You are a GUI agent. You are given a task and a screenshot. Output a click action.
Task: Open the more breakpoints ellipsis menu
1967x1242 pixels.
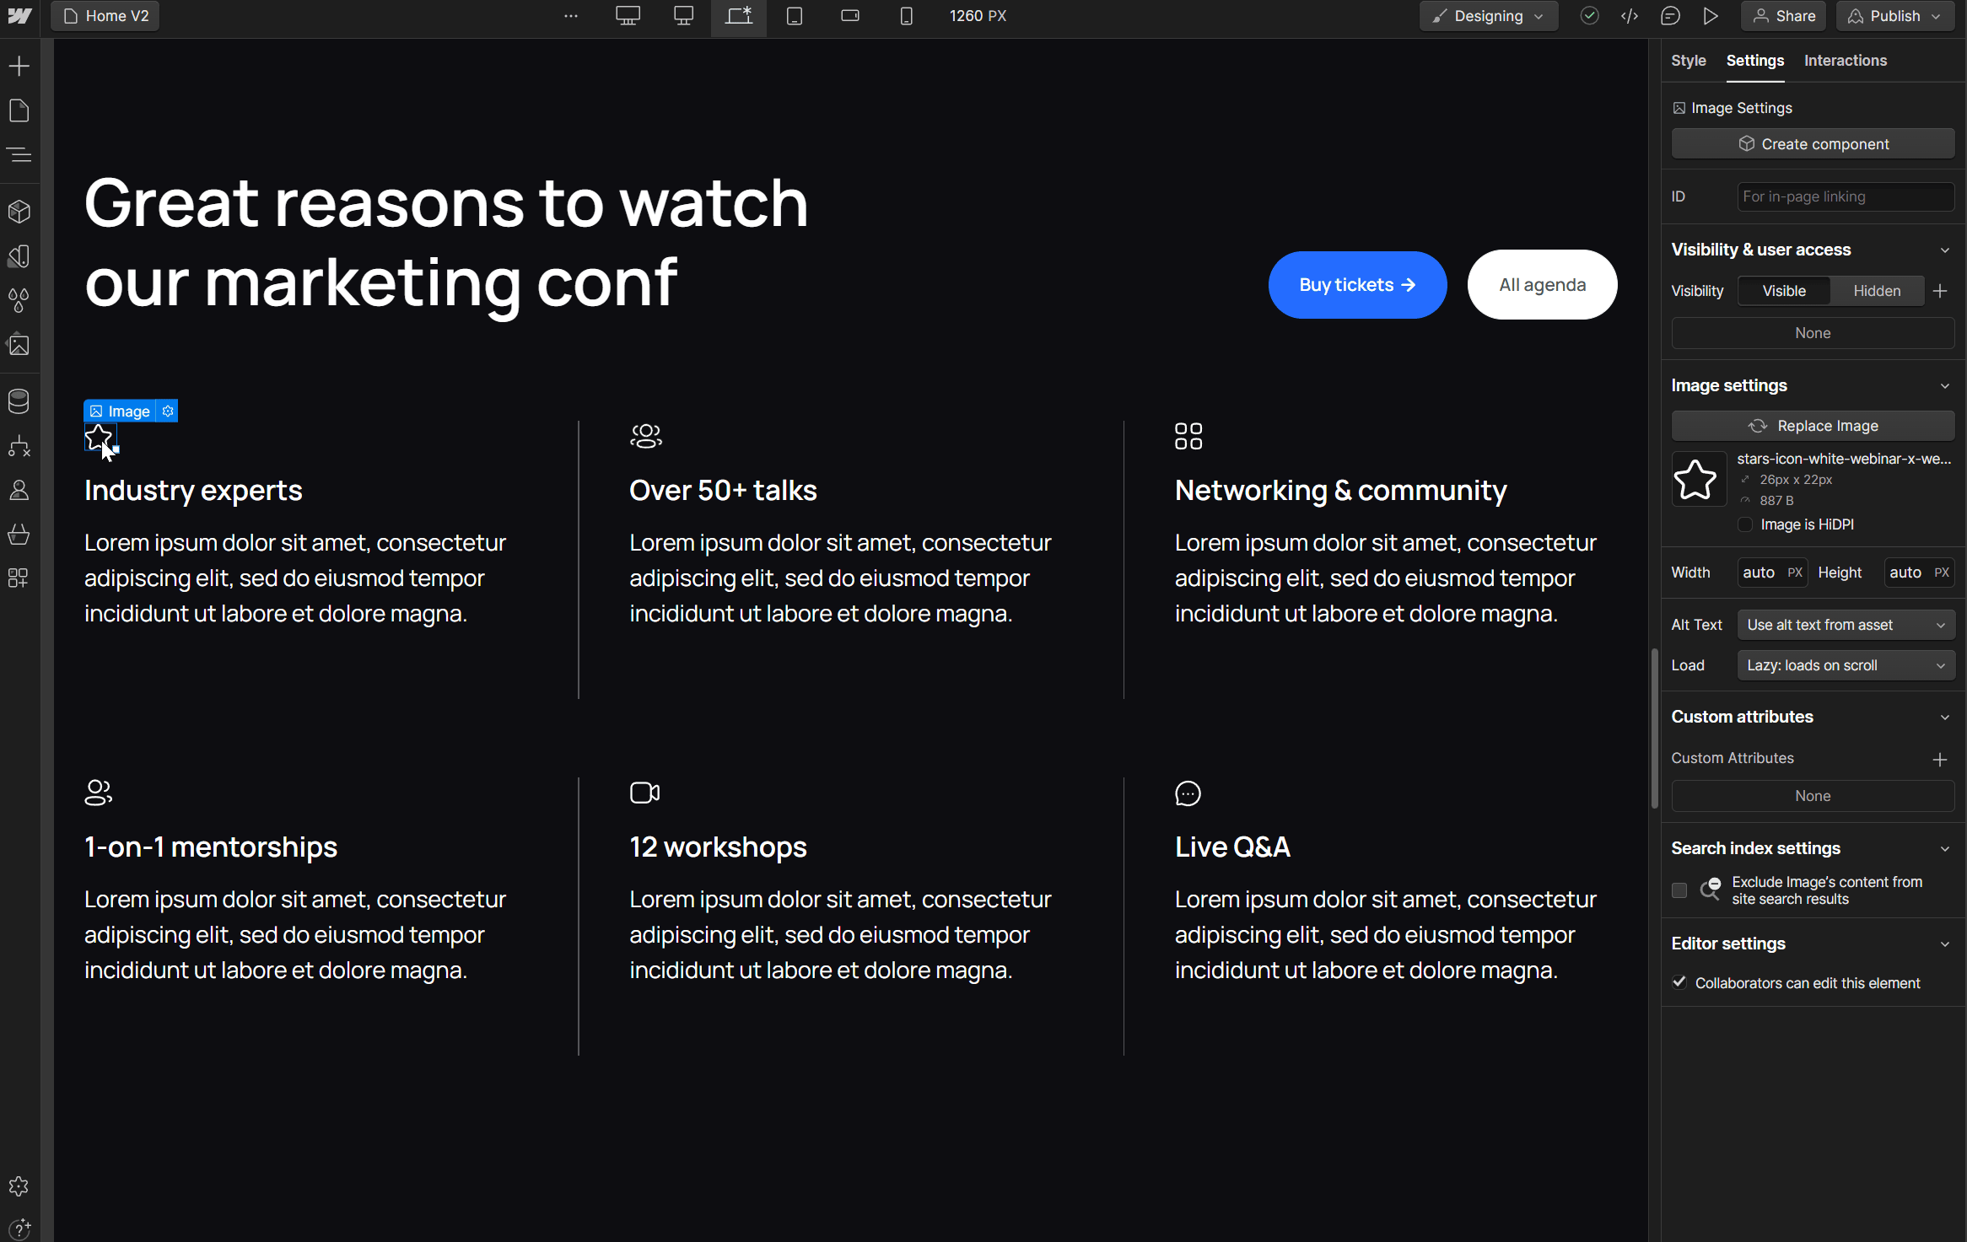571,16
